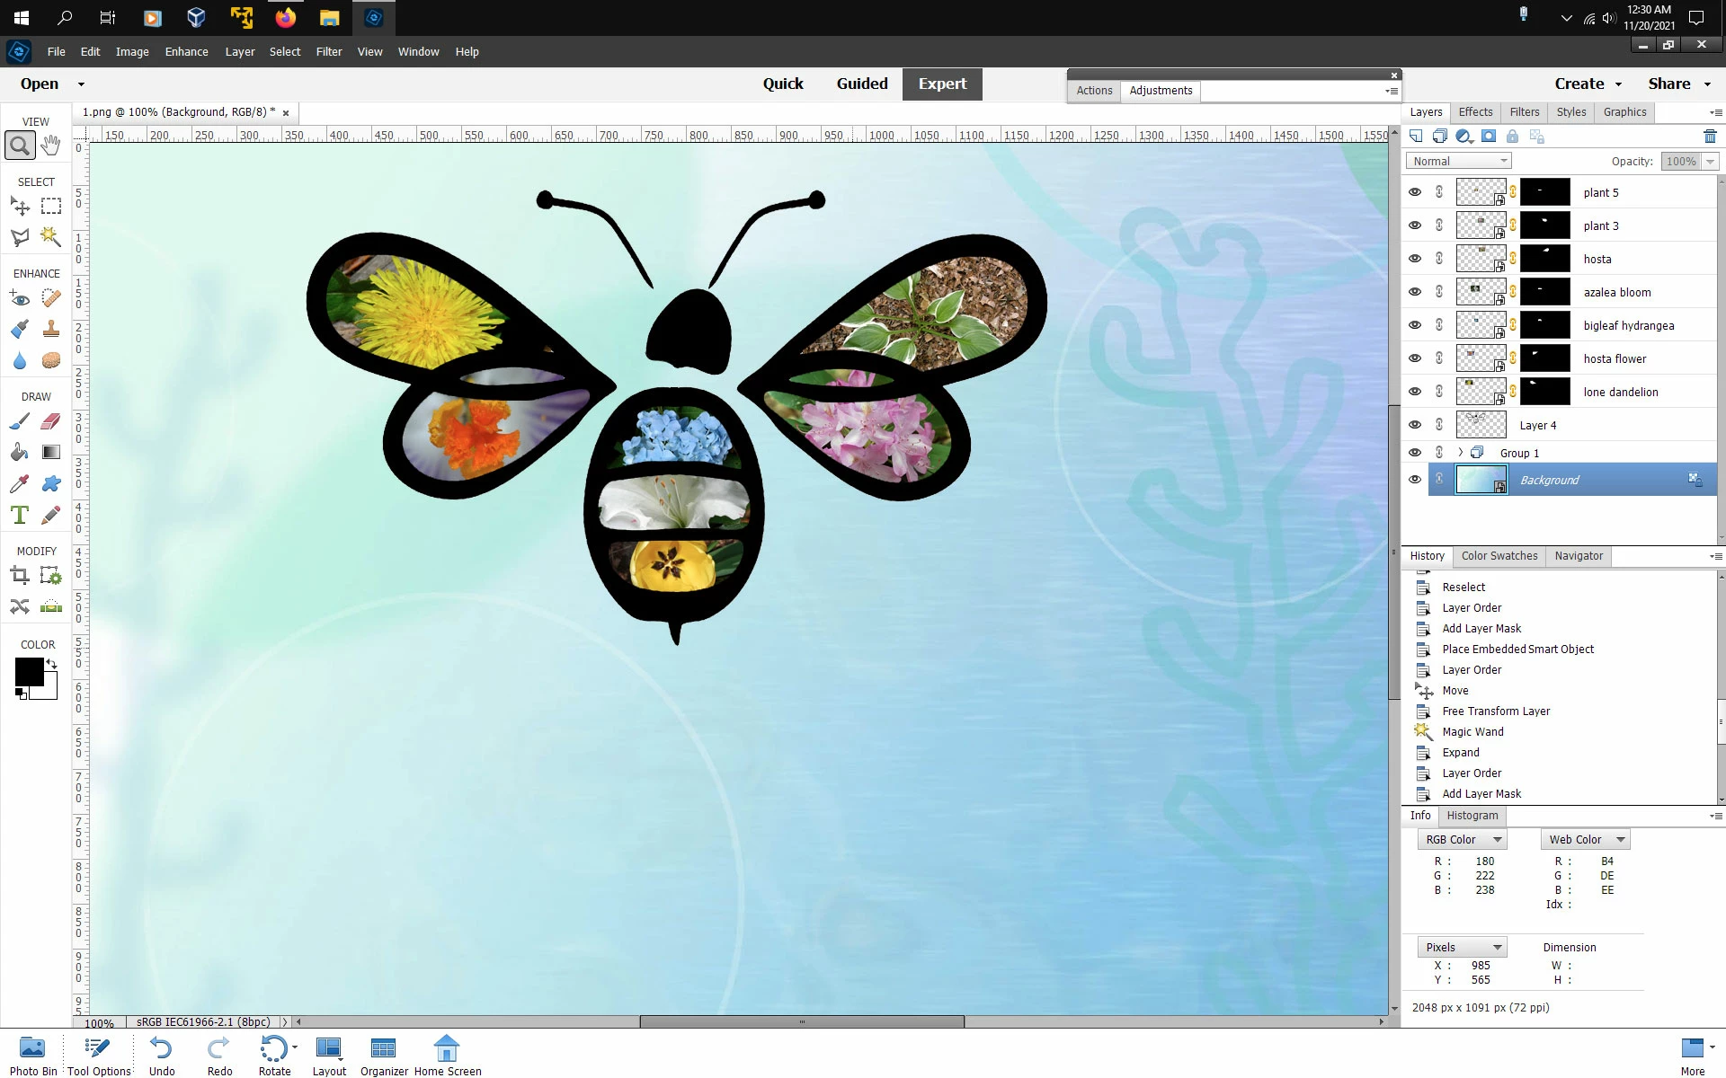Switch to the Color Swatches tab
Image resolution: width=1726 pixels, height=1078 pixels.
coord(1499,556)
